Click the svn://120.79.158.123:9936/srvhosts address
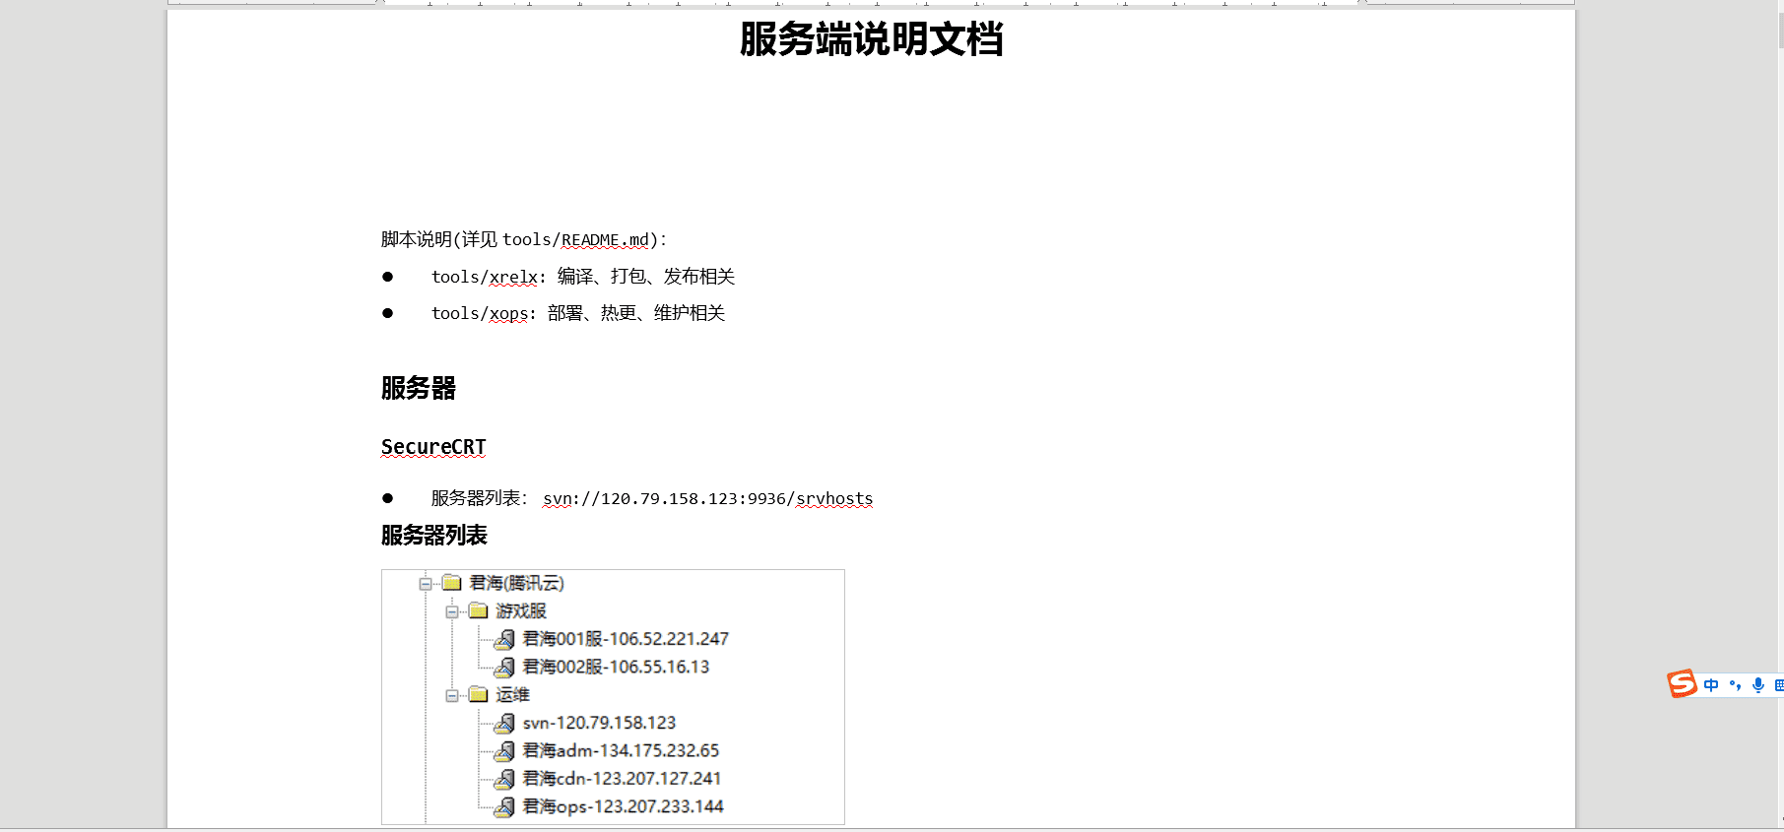The width and height of the screenshot is (1784, 832). pos(708,498)
